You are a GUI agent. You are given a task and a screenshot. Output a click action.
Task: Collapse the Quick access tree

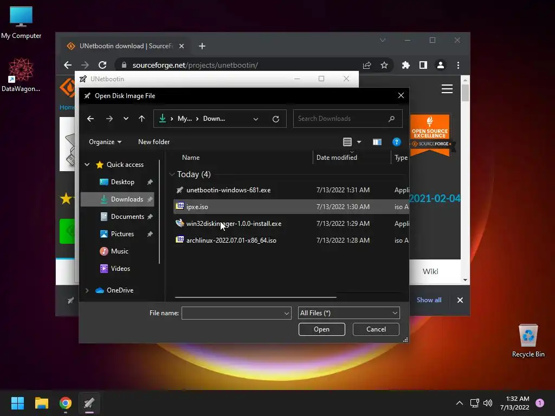coord(87,165)
